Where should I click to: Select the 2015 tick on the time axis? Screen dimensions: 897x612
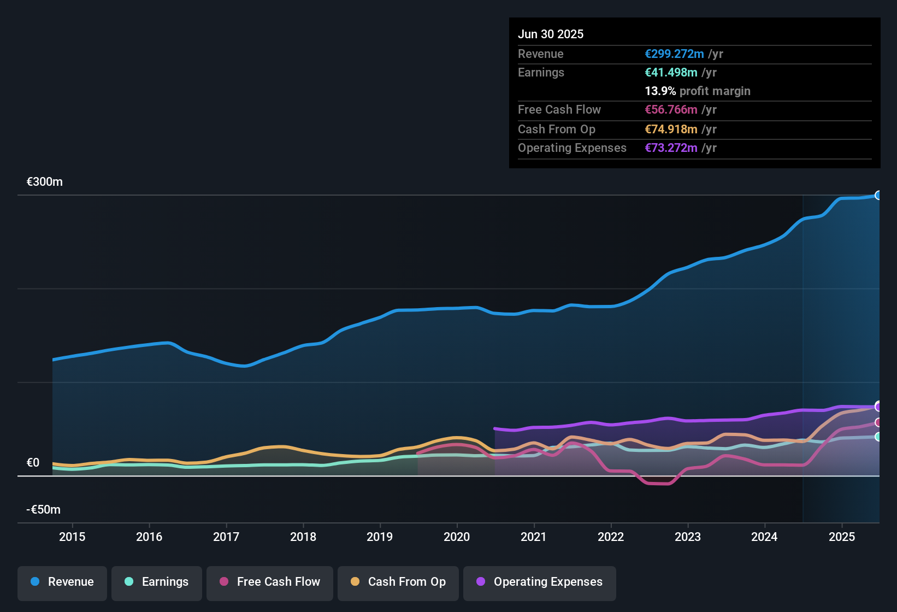click(x=72, y=537)
